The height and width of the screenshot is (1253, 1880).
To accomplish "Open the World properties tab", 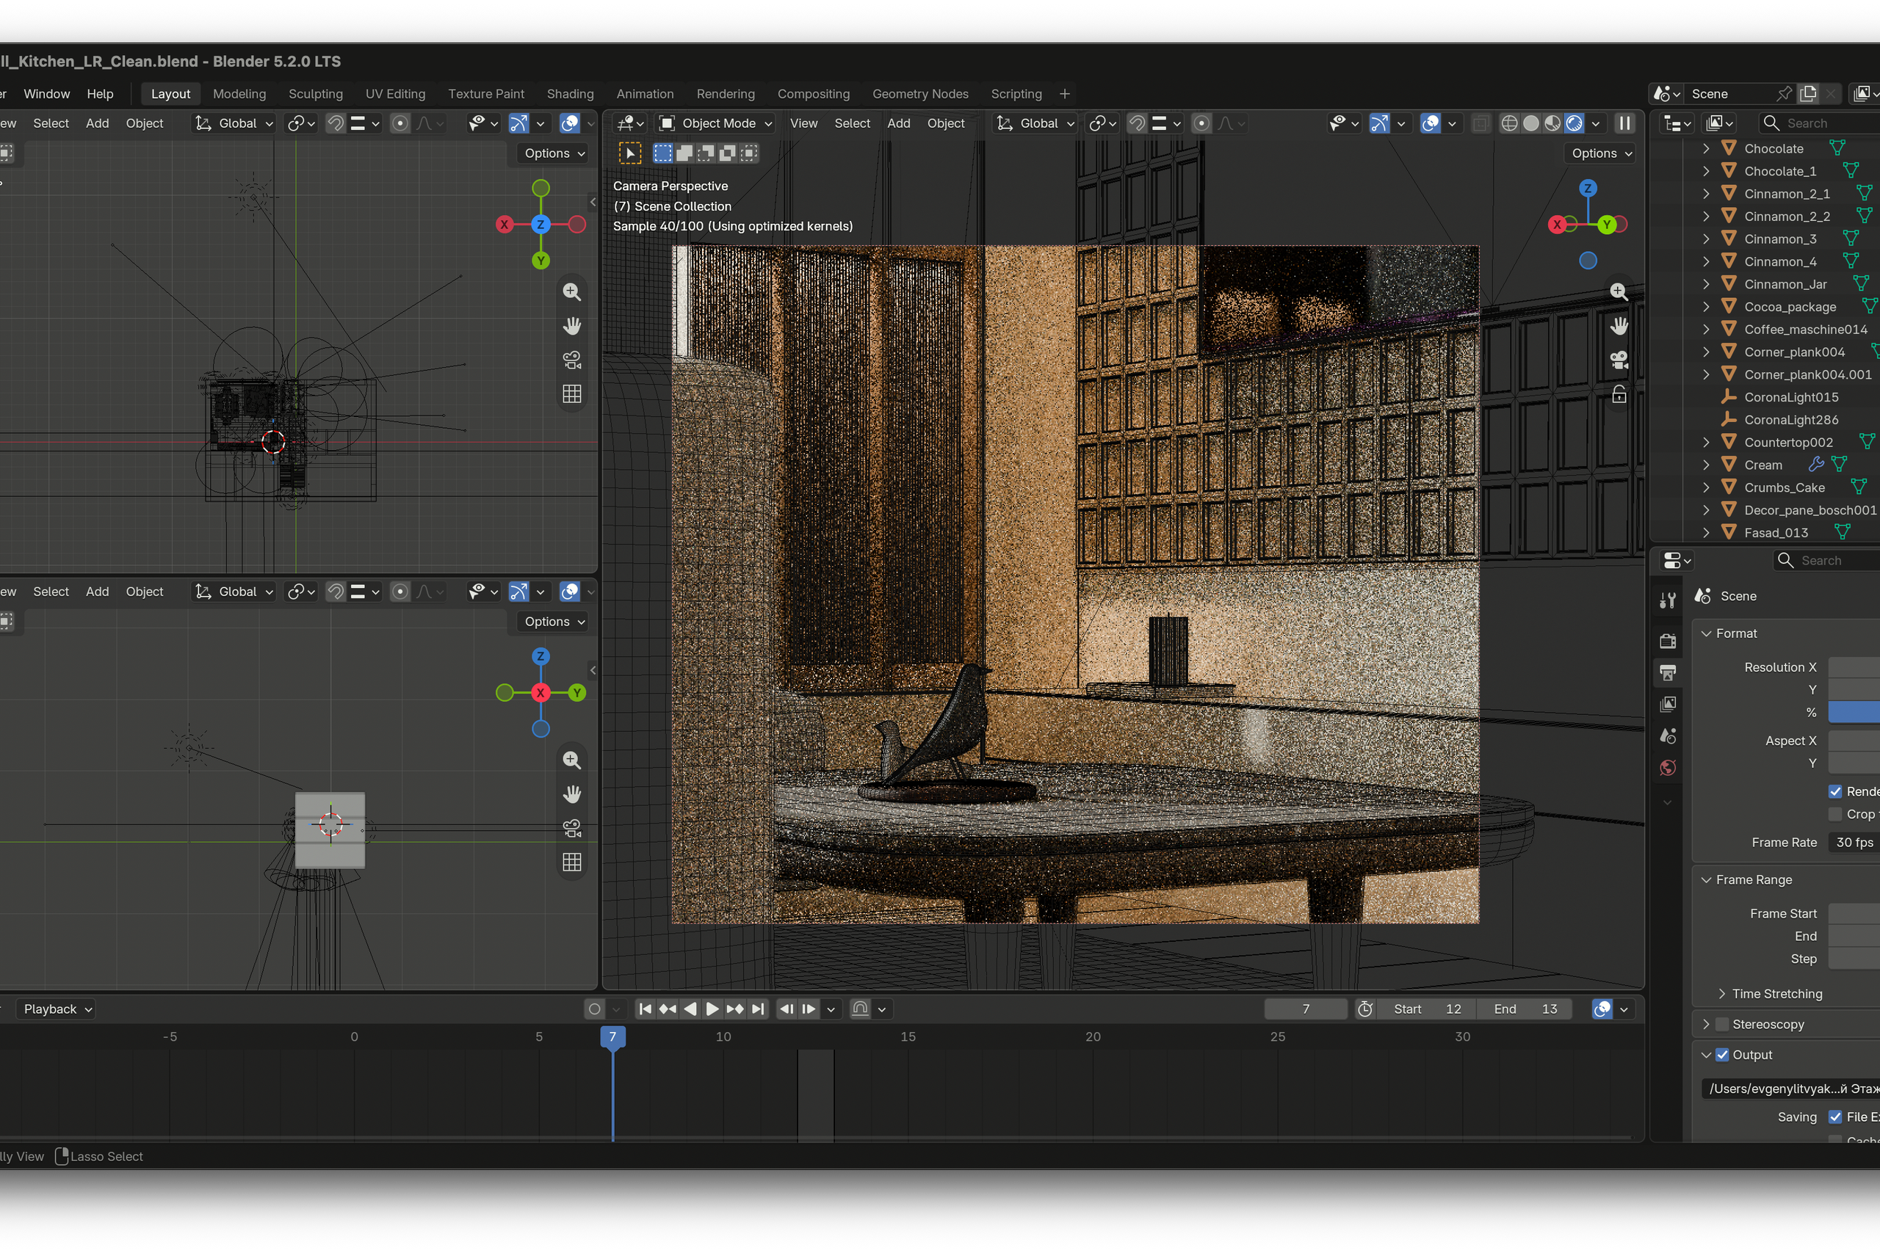I will pyautogui.click(x=1667, y=768).
